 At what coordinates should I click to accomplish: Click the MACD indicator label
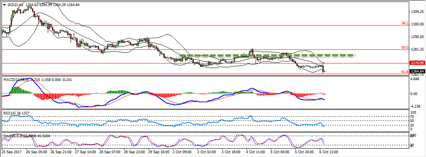coord(9,79)
